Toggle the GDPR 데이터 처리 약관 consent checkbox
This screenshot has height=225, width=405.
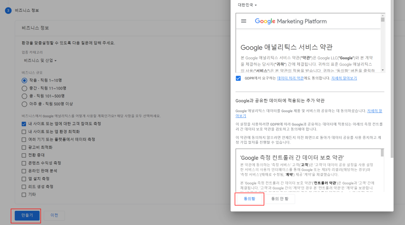pyautogui.click(x=238, y=78)
